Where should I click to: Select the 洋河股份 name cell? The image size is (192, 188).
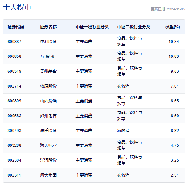point(48,160)
